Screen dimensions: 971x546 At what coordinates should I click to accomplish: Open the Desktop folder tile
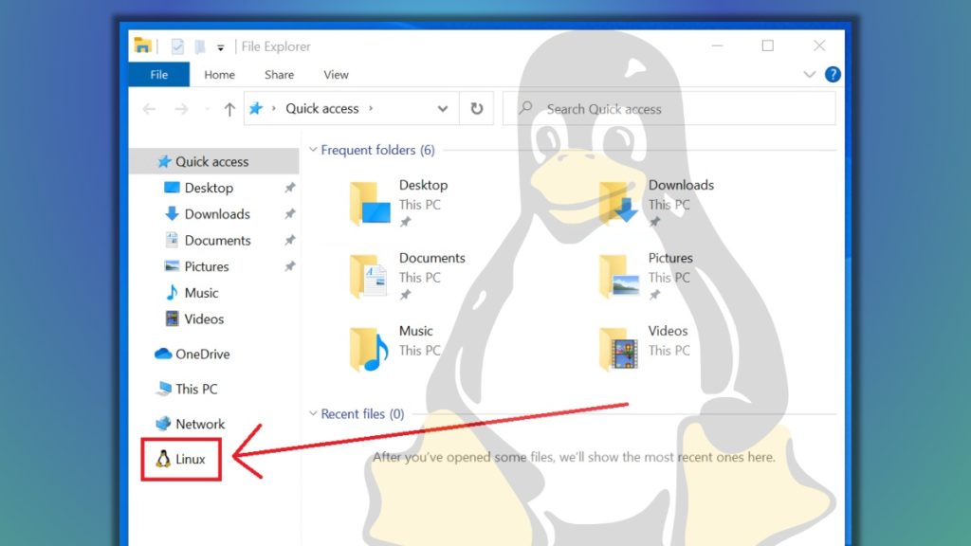point(423,185)
